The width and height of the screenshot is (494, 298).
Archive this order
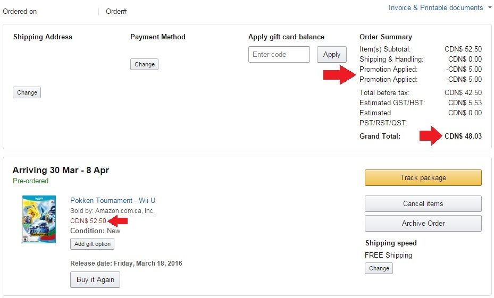click(423, 223)
